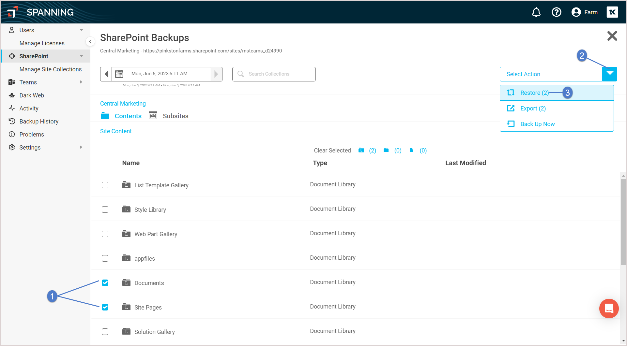Open the Select Action dropdown arrow

click(x=610, y=74)
